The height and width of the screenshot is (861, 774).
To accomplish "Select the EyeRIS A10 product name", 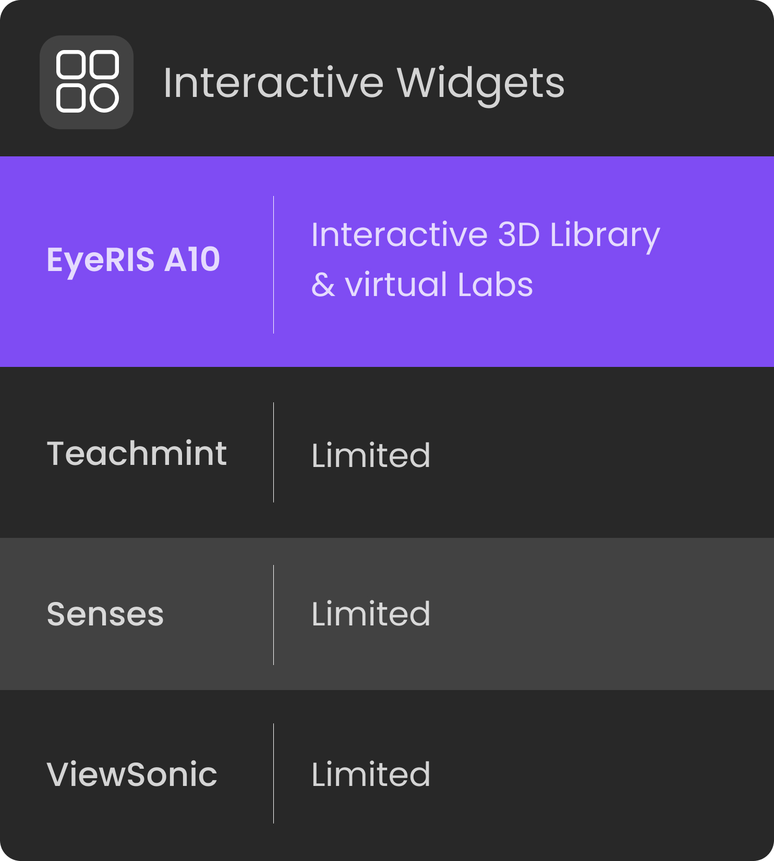I will tap(134, 260).
